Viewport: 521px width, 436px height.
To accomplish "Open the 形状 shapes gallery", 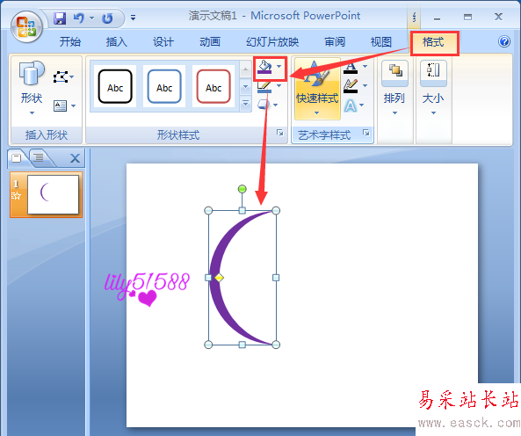I will point(32,87).
